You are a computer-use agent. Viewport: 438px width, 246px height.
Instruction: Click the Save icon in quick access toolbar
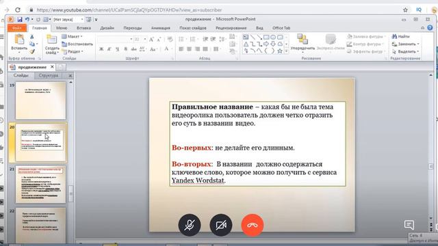(20, 20)
